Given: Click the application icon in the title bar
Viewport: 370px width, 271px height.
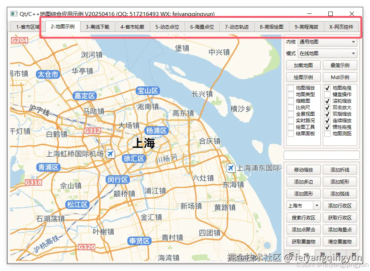Looking at the screenshot, I should 13,13.
